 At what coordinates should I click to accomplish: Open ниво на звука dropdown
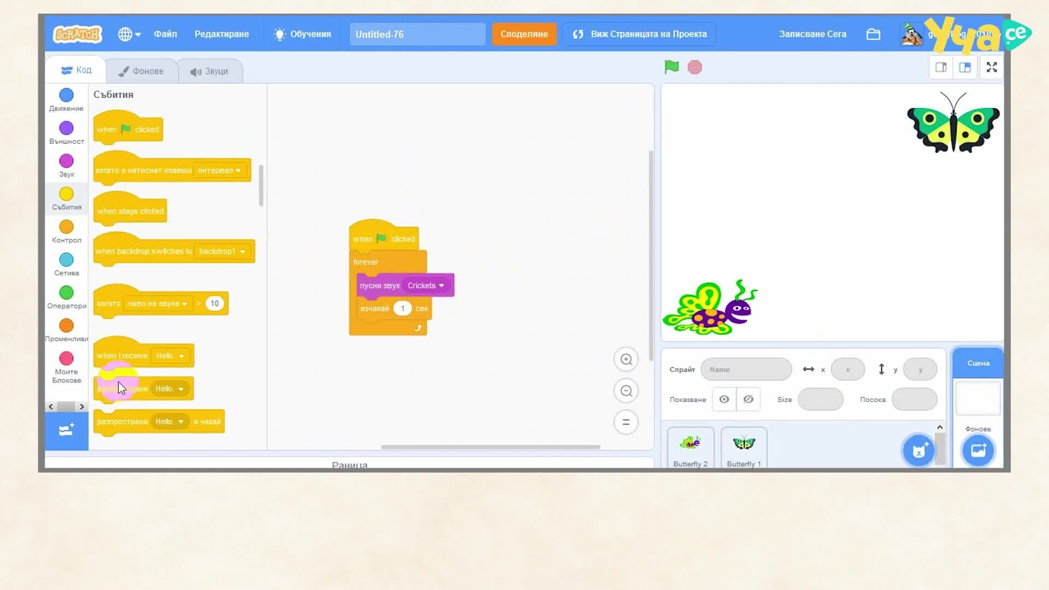[x=157, y=304]
